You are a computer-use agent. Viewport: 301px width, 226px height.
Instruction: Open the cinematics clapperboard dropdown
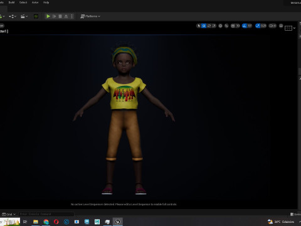tap(24, 16)
